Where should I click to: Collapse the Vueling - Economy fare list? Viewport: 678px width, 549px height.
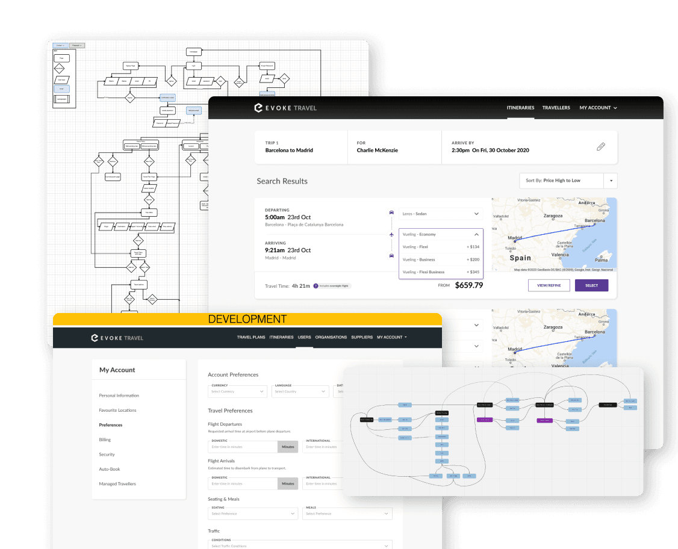click(x=476, y=234)
